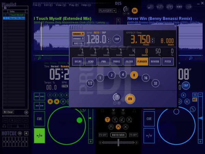Rewind the green deck
Image resolution: width=205 pixels, height=154 pixels.
tap(37, 106)
